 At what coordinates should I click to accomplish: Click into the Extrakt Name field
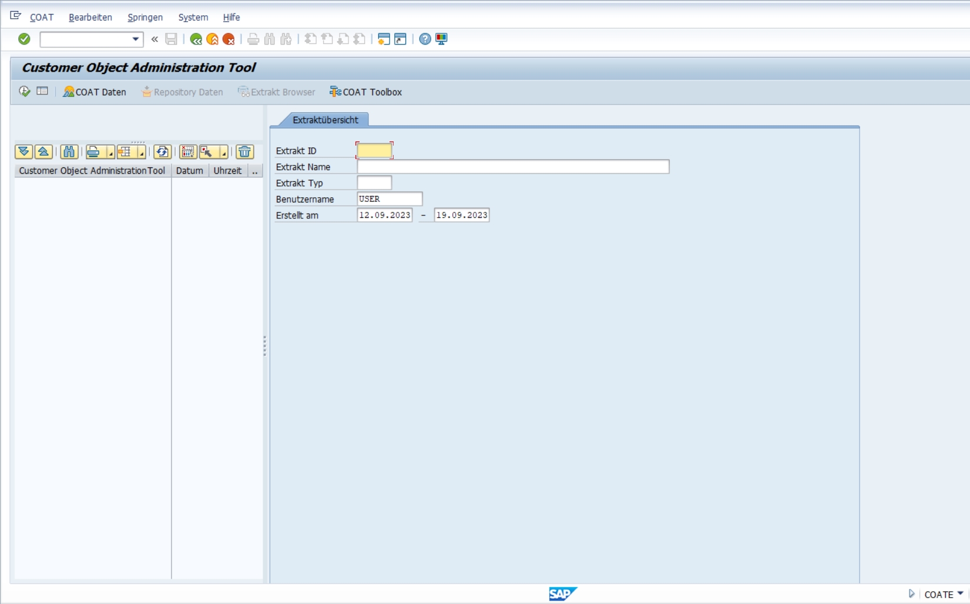tap(513, 167)
